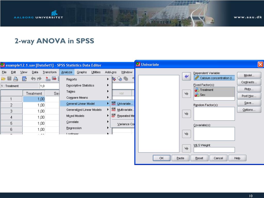This screenshot has height=198, width=264.
Task: Click the Univariate dialog title icon
Action: point(138,64)
